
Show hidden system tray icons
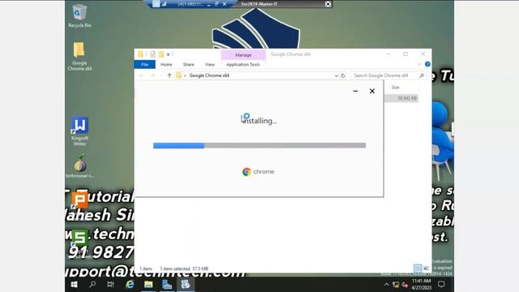coord(386,285)
